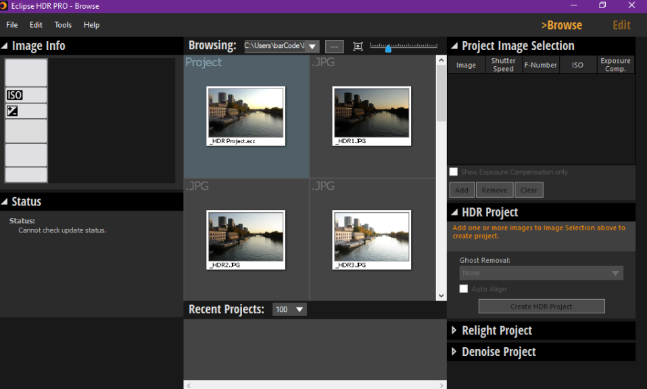This screenshot has height=389, width=647.
Task: Open the Ghost Removal dropdown
Action: pos(541,274)
